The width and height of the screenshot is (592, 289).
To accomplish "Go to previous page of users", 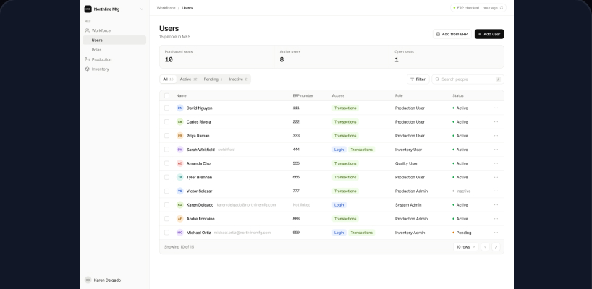I will (485, 247).
